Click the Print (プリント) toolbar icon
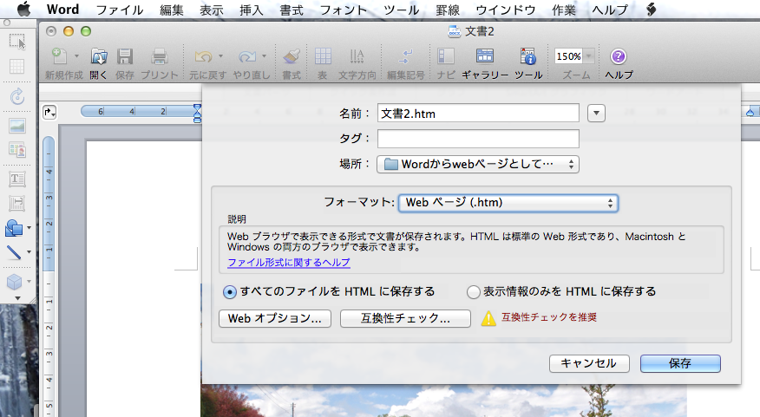This screenshot has height=417, width=760. point(159,56)
